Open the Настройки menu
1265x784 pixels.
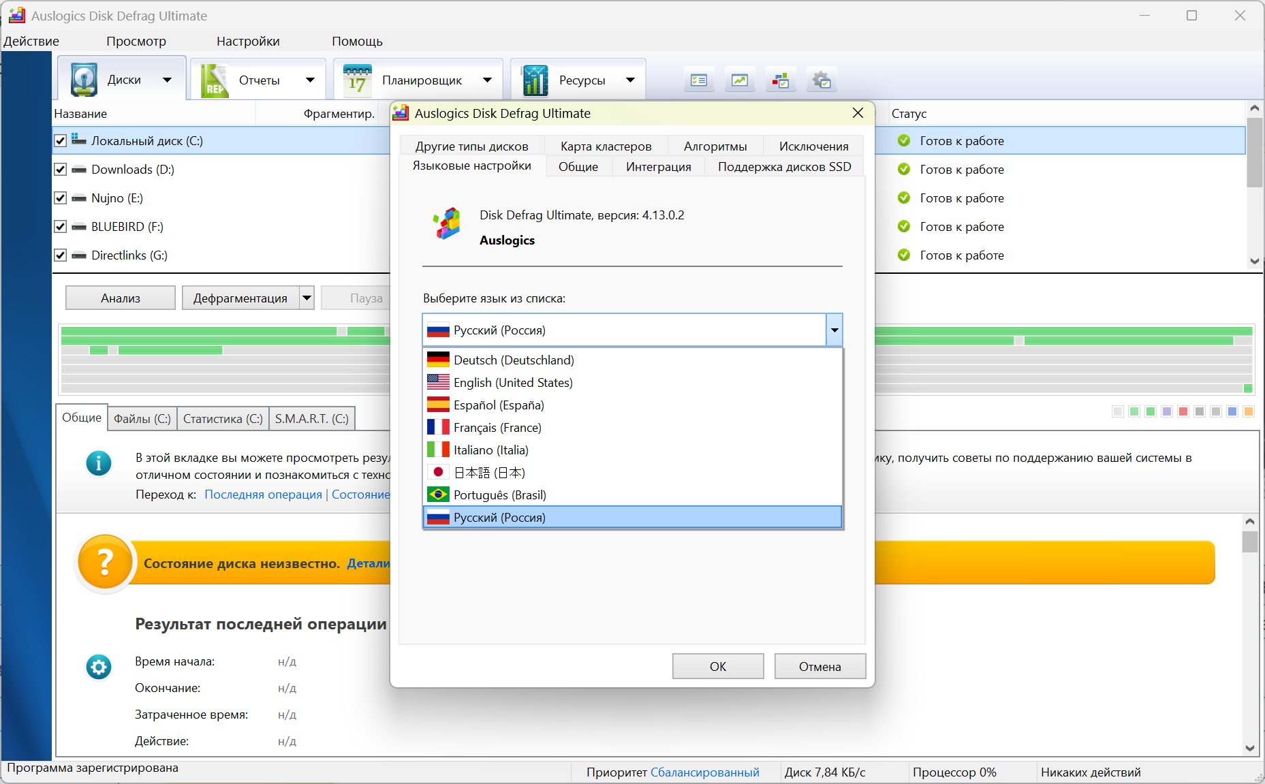[x=248, y=41]
